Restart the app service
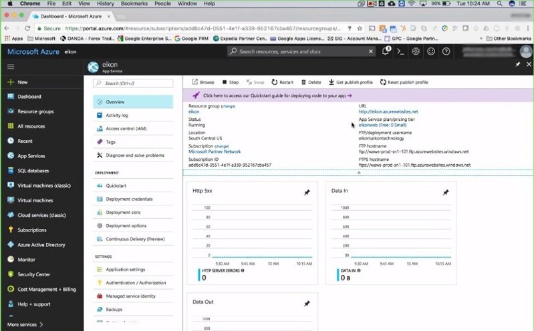This screenshot has height=331, width=534. click(x=282, y=82)
